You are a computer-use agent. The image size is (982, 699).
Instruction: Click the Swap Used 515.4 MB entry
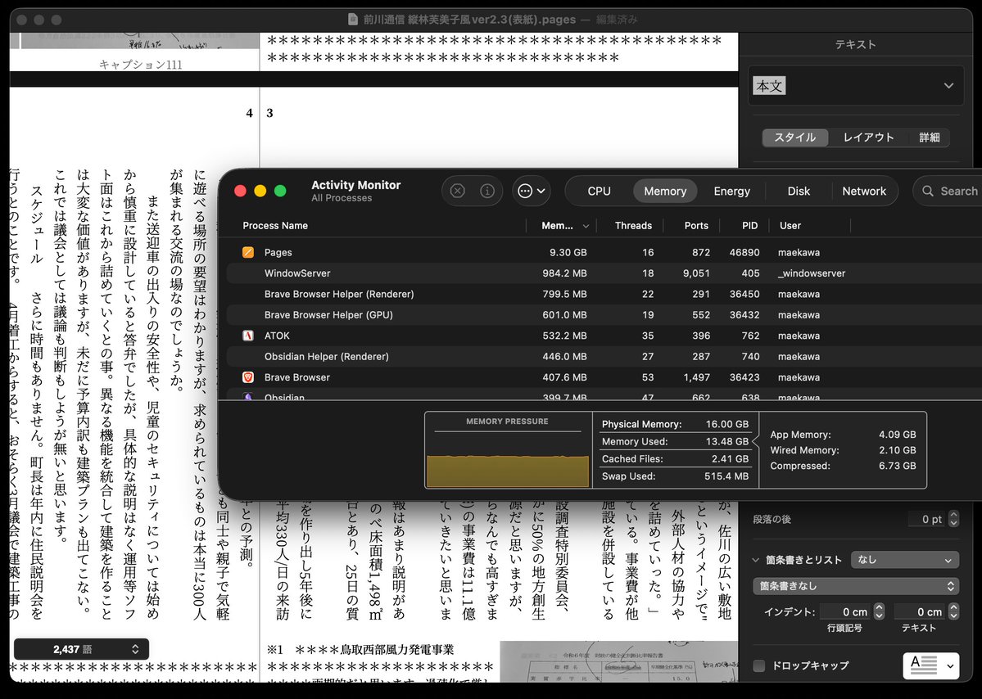675,476
